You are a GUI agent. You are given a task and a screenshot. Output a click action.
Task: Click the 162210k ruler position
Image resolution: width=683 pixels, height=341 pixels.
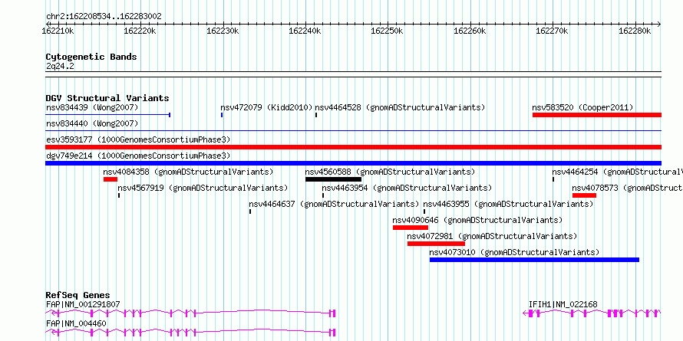point(58,31)
